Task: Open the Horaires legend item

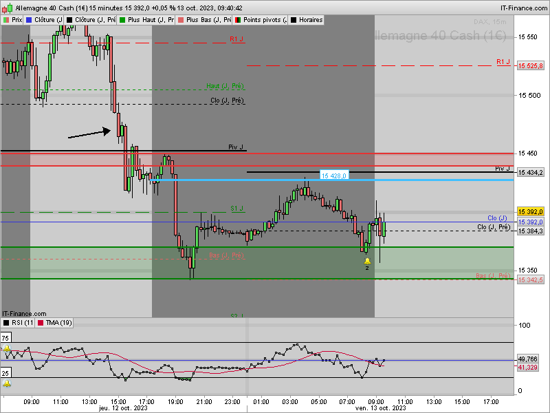Action: [x=307, y=20]
